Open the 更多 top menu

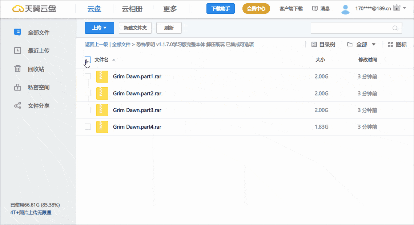coord(170,9)
